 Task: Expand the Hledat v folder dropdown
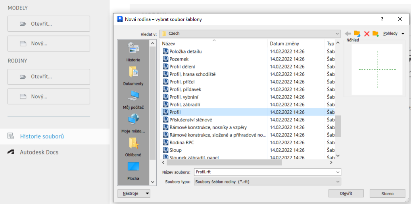[337, 34]
